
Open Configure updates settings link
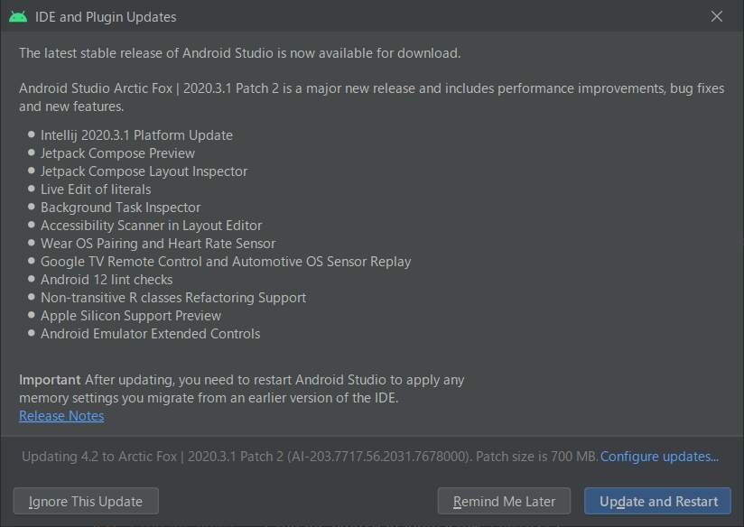tap(659, 457)
